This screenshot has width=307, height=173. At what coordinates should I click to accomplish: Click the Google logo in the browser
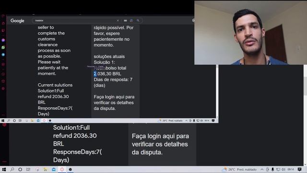point(17,21)
